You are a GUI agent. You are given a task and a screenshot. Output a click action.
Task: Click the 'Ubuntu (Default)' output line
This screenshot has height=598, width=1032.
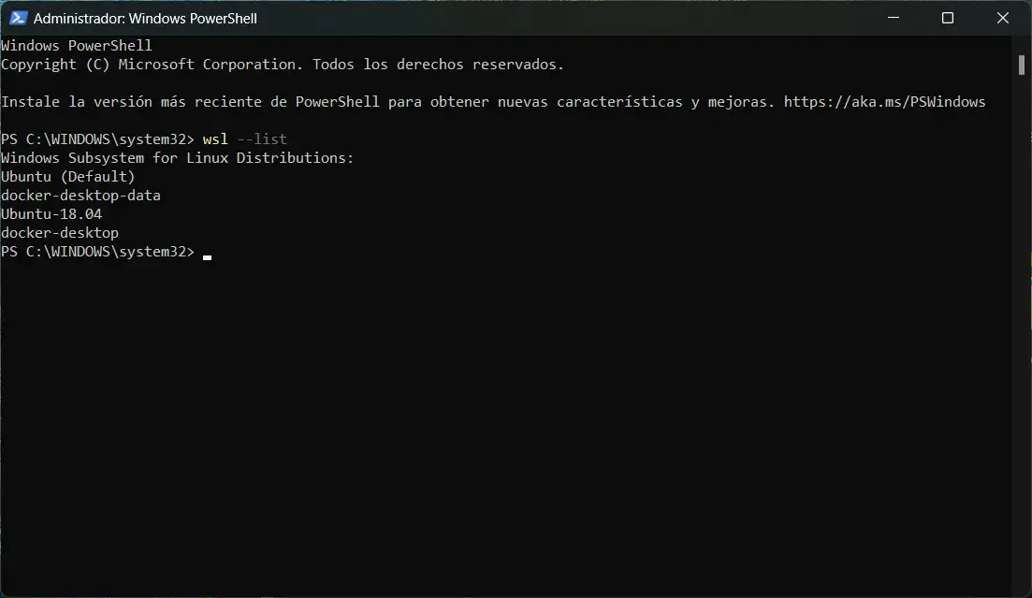(67, 177)
